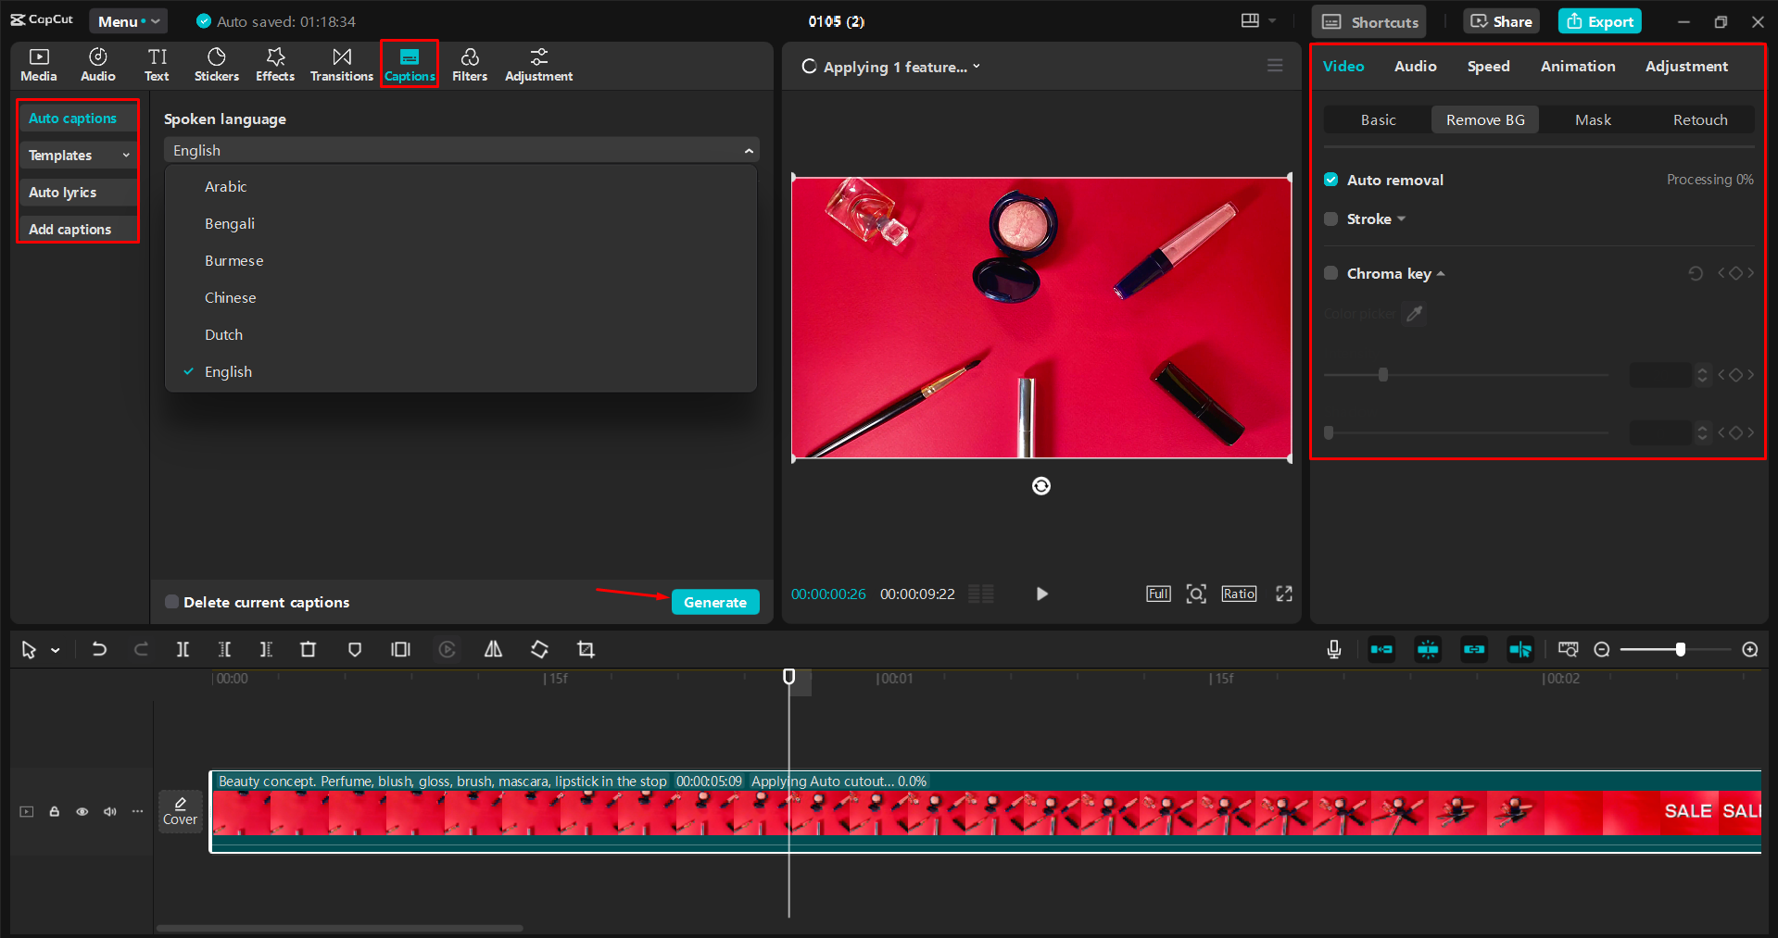The image size is (1778, 938).
Task: Open the Effects panel
Action: (275, 65)
